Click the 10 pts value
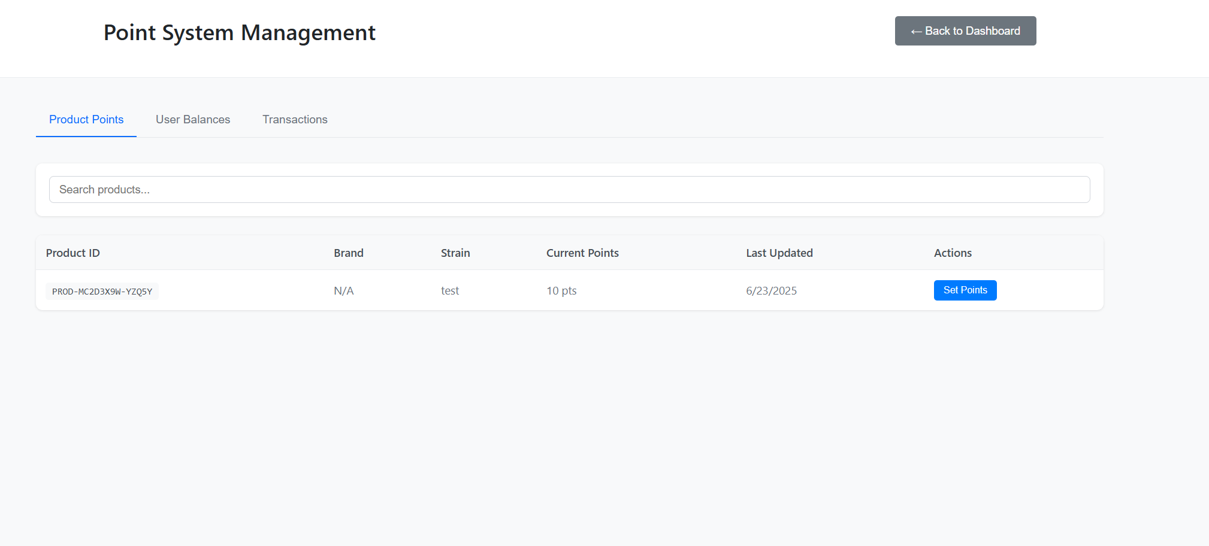1209x546 pixels. click(561, 291)
